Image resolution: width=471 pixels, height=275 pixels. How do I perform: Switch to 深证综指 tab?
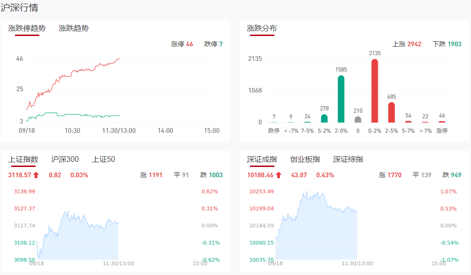click(x=348, y=159)
